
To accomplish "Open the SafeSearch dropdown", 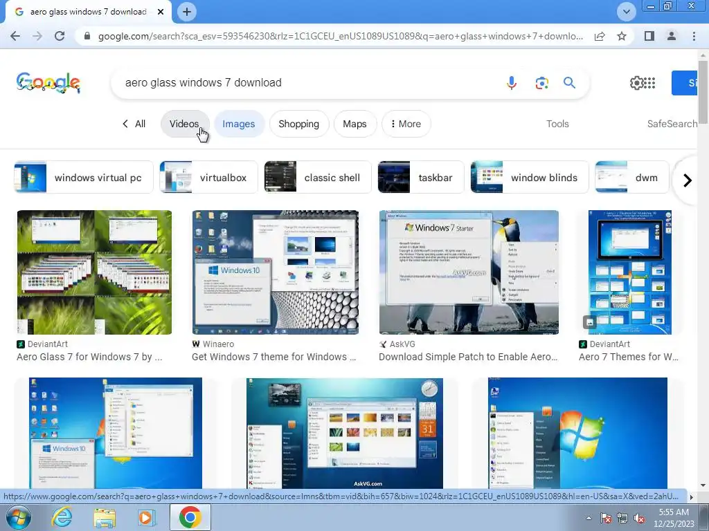I will pyautogui.click(x=672, y=124).
